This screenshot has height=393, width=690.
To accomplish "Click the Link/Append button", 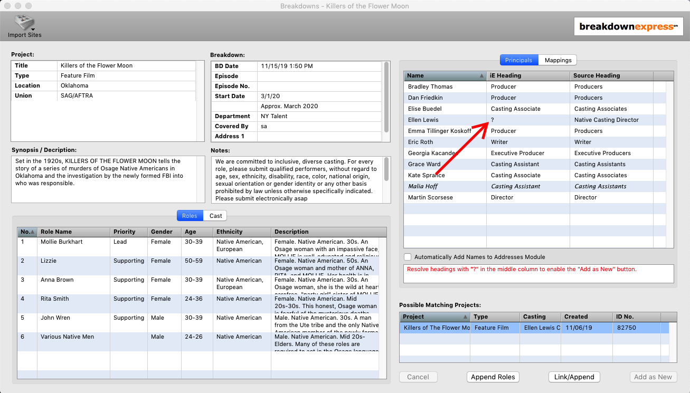I will (574, 377).
